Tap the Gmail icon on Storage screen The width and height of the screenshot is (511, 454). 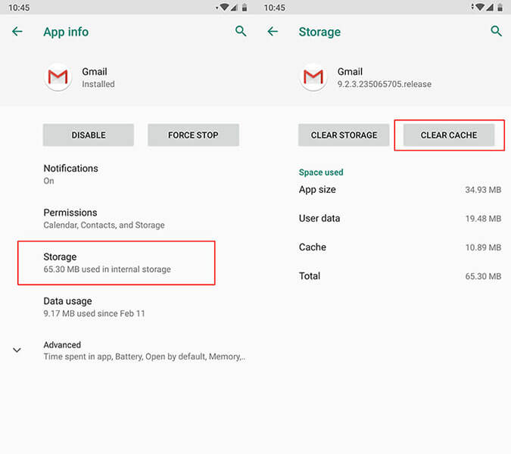313,77
